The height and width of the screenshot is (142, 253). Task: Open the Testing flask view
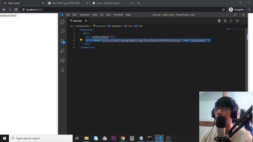click(x=62, y=70)
